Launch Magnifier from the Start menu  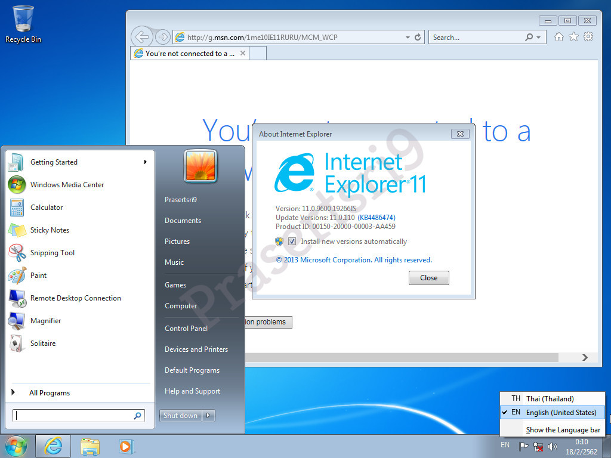81,320
